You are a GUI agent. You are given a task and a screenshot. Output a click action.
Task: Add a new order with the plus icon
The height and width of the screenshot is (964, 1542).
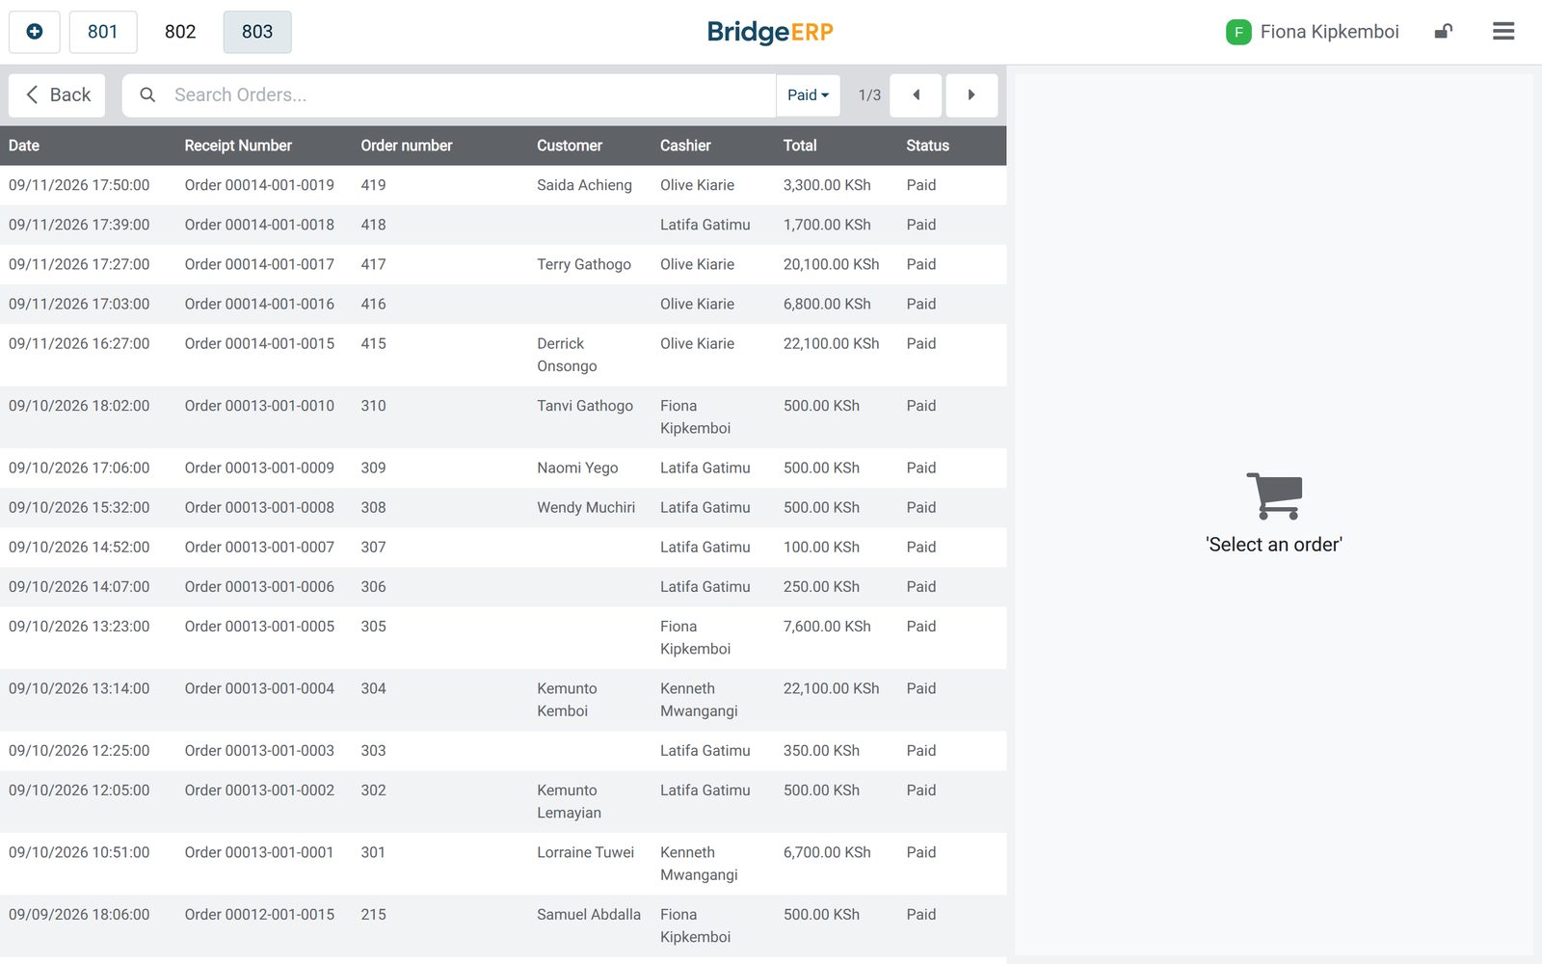(x=35, y=32)
